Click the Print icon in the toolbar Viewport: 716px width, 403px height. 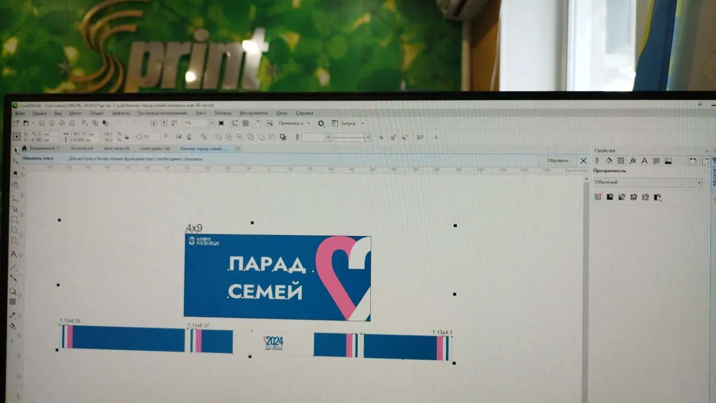tap(72, 123)
